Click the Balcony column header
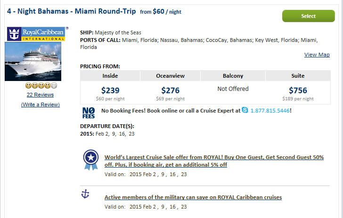This screenshot has width=343, height=218. 233,76
